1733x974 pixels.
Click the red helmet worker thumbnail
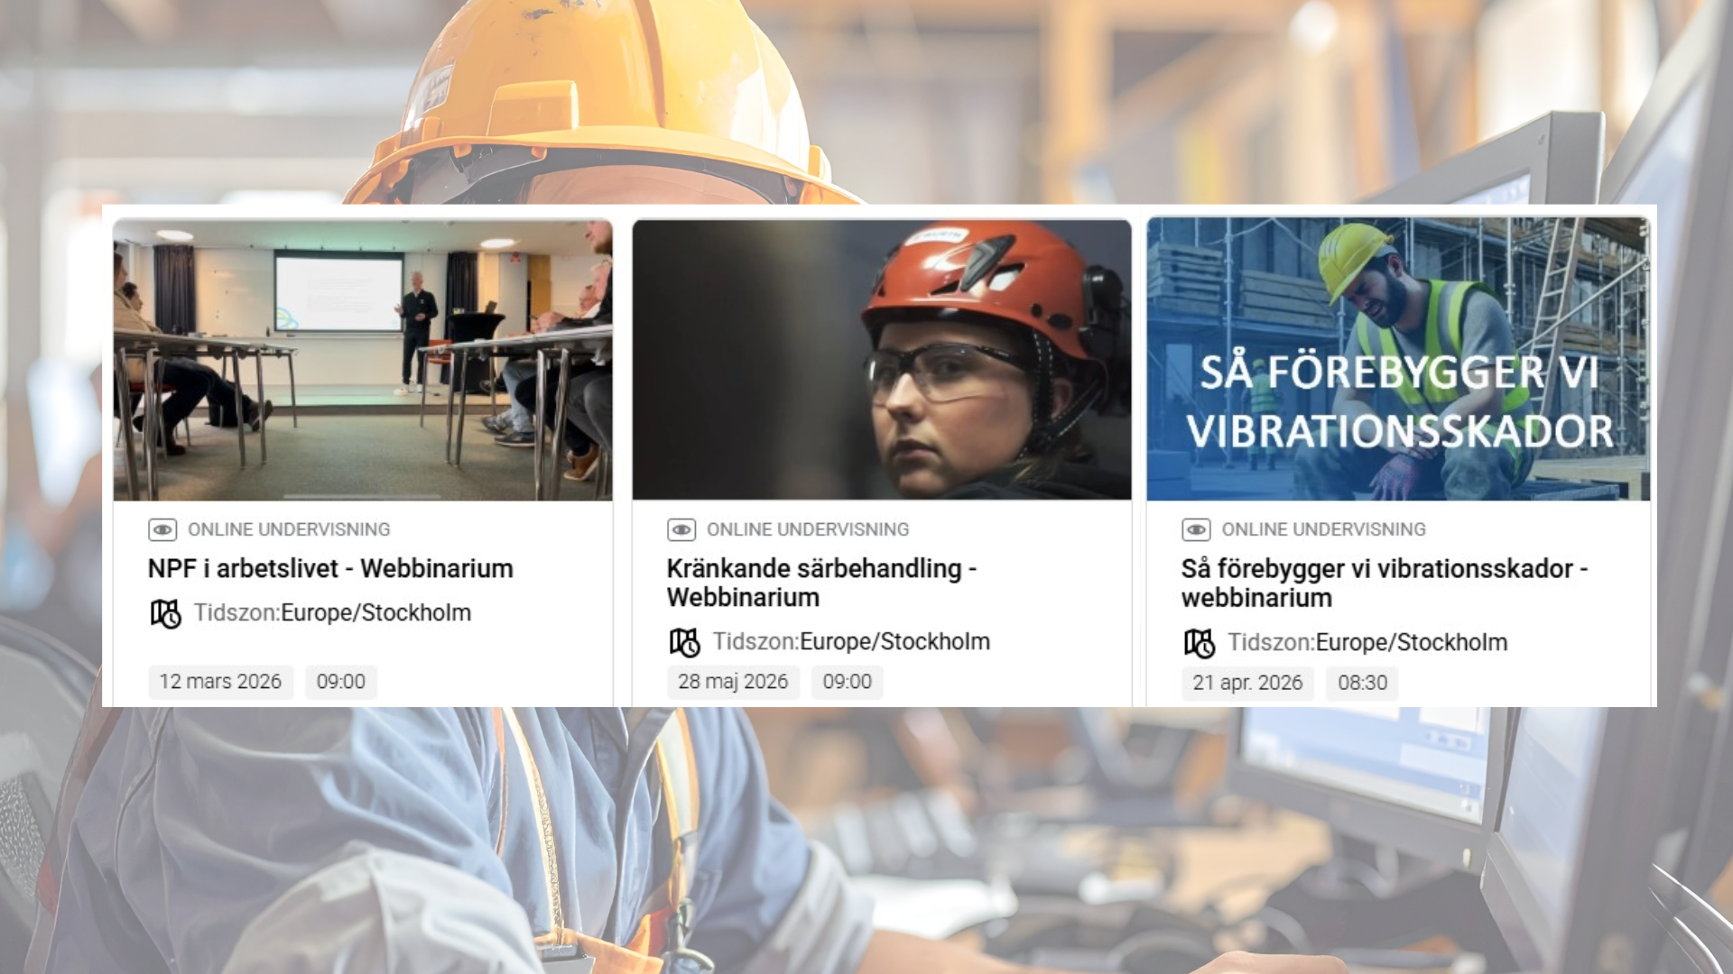point(882,360)
